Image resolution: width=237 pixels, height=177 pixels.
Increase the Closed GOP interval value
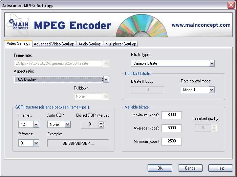(101, 123)
